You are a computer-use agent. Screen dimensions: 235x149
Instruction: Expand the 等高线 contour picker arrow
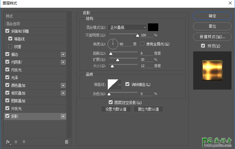(x=120, y=85)
